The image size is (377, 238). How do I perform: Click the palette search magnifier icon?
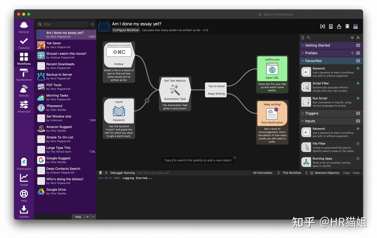coord(309,38)
